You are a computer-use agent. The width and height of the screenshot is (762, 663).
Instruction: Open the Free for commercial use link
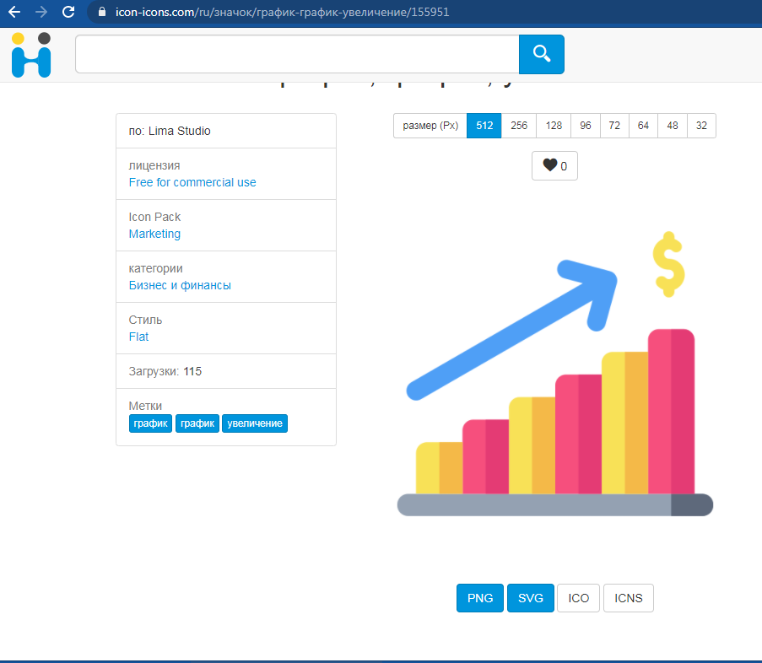pyautogui.click(x=192, y=182)
